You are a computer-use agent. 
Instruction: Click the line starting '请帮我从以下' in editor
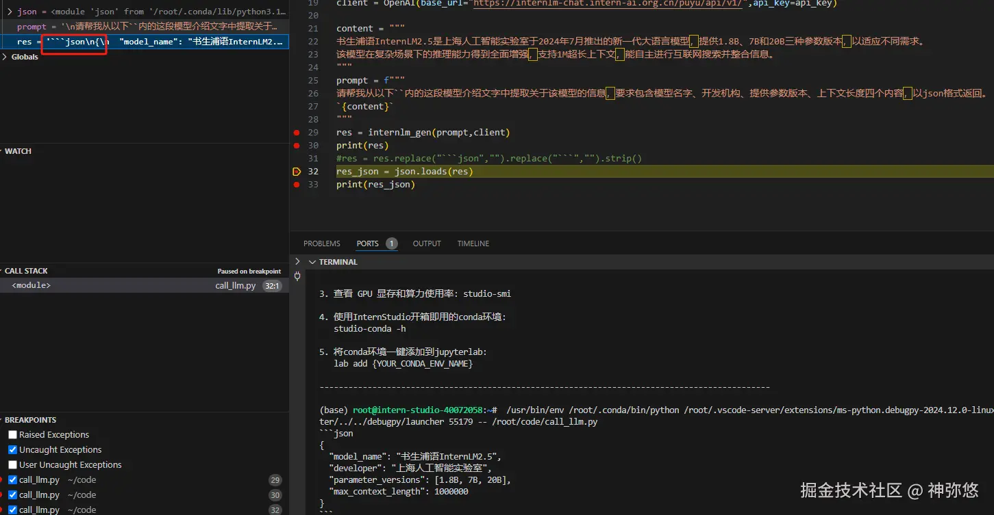662,94
